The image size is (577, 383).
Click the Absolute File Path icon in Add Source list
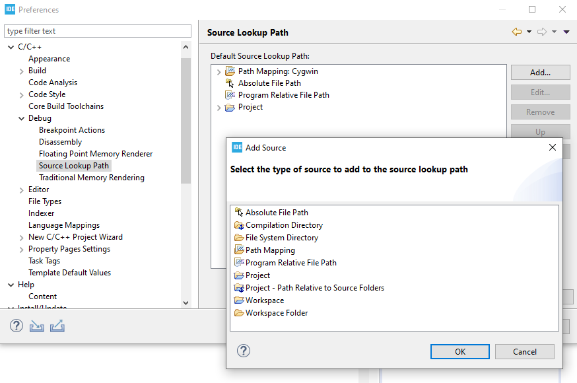pyautogui.click(x=239, y=213)
